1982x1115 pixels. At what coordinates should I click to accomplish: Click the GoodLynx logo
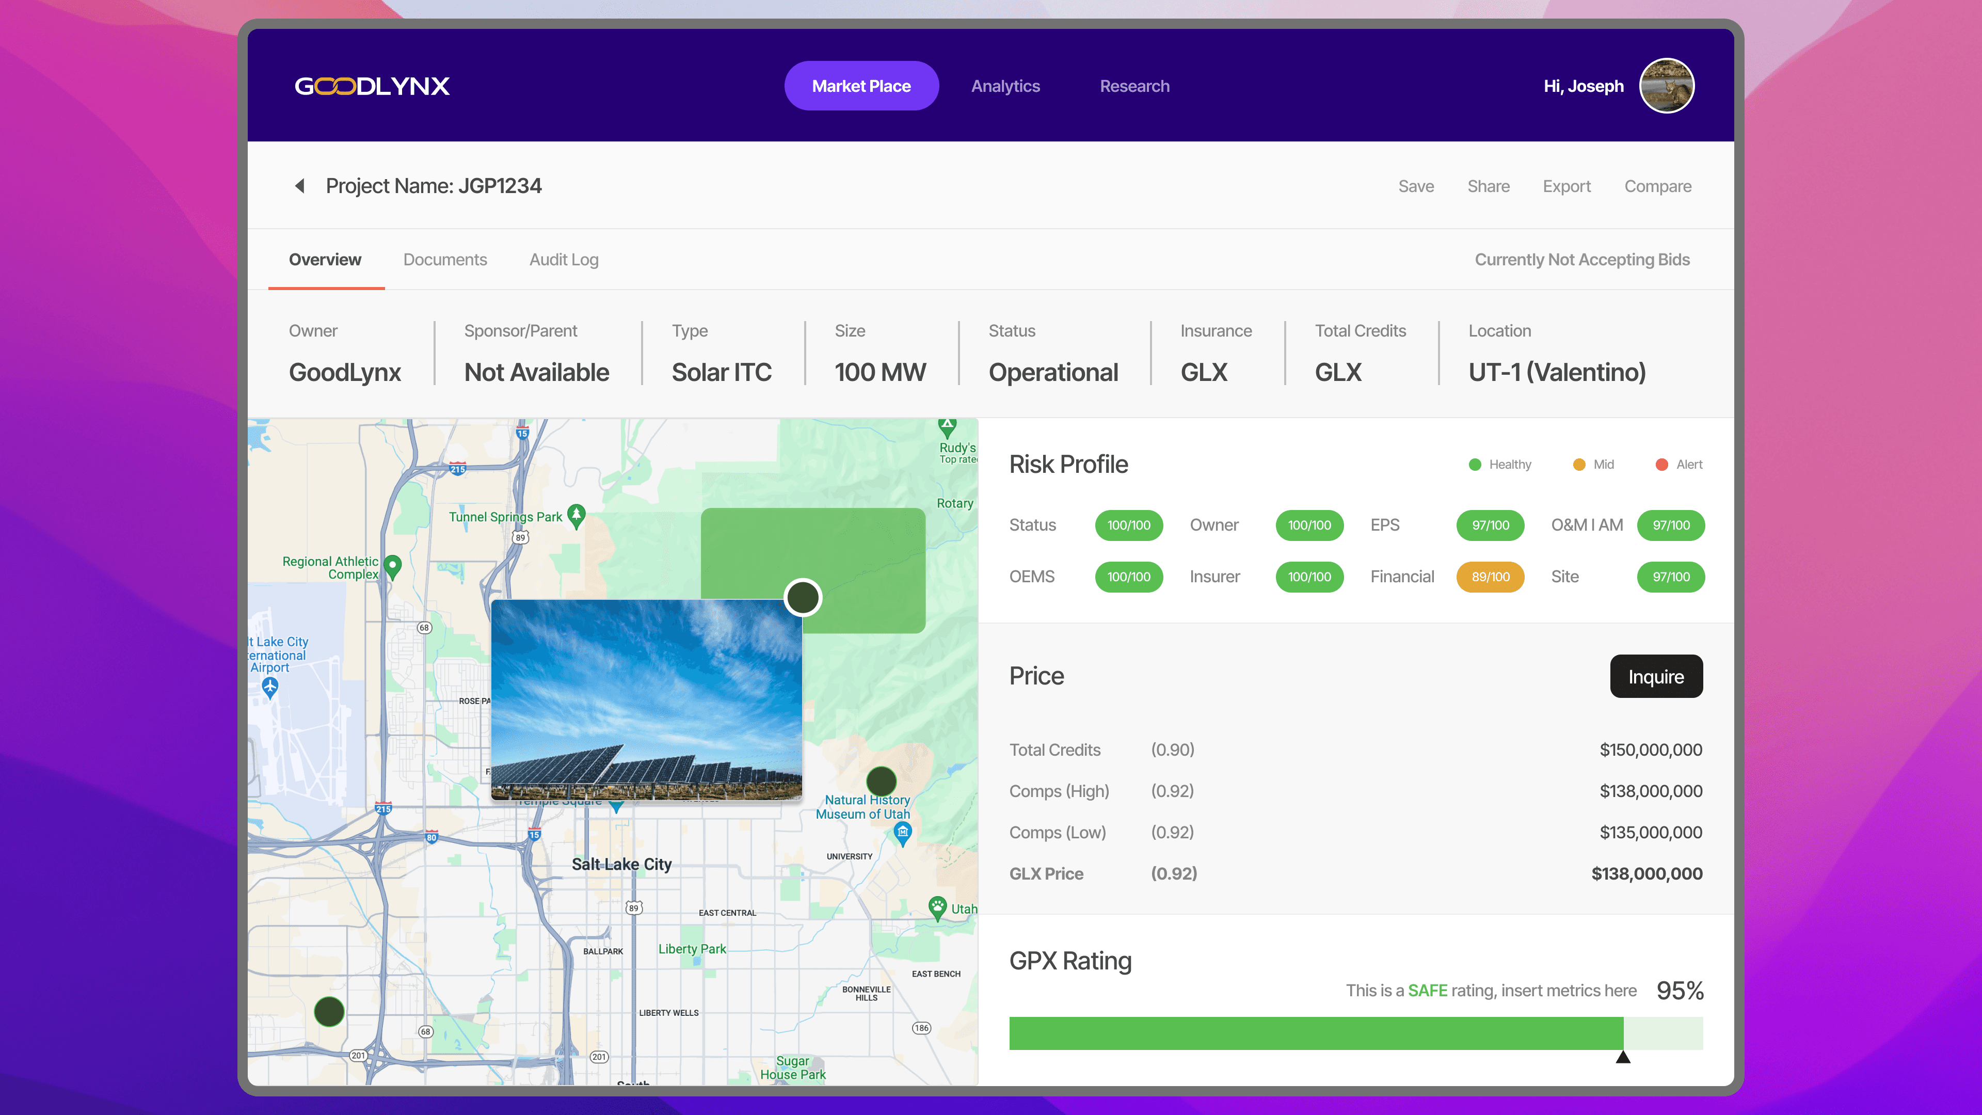[x=372, y=86]
